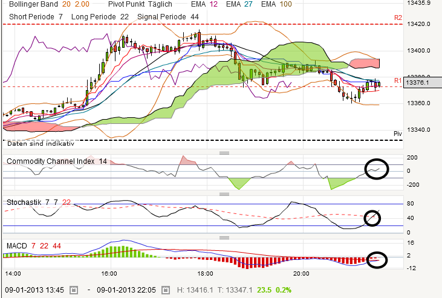This screenshot has width=442, height=298.
Task: Select the EMA 100 indicator label
Action: click(x=276, y=4)
